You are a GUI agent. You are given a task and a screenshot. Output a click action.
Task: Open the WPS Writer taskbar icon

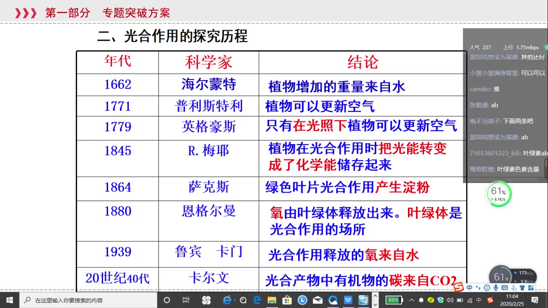coord(348,300)
